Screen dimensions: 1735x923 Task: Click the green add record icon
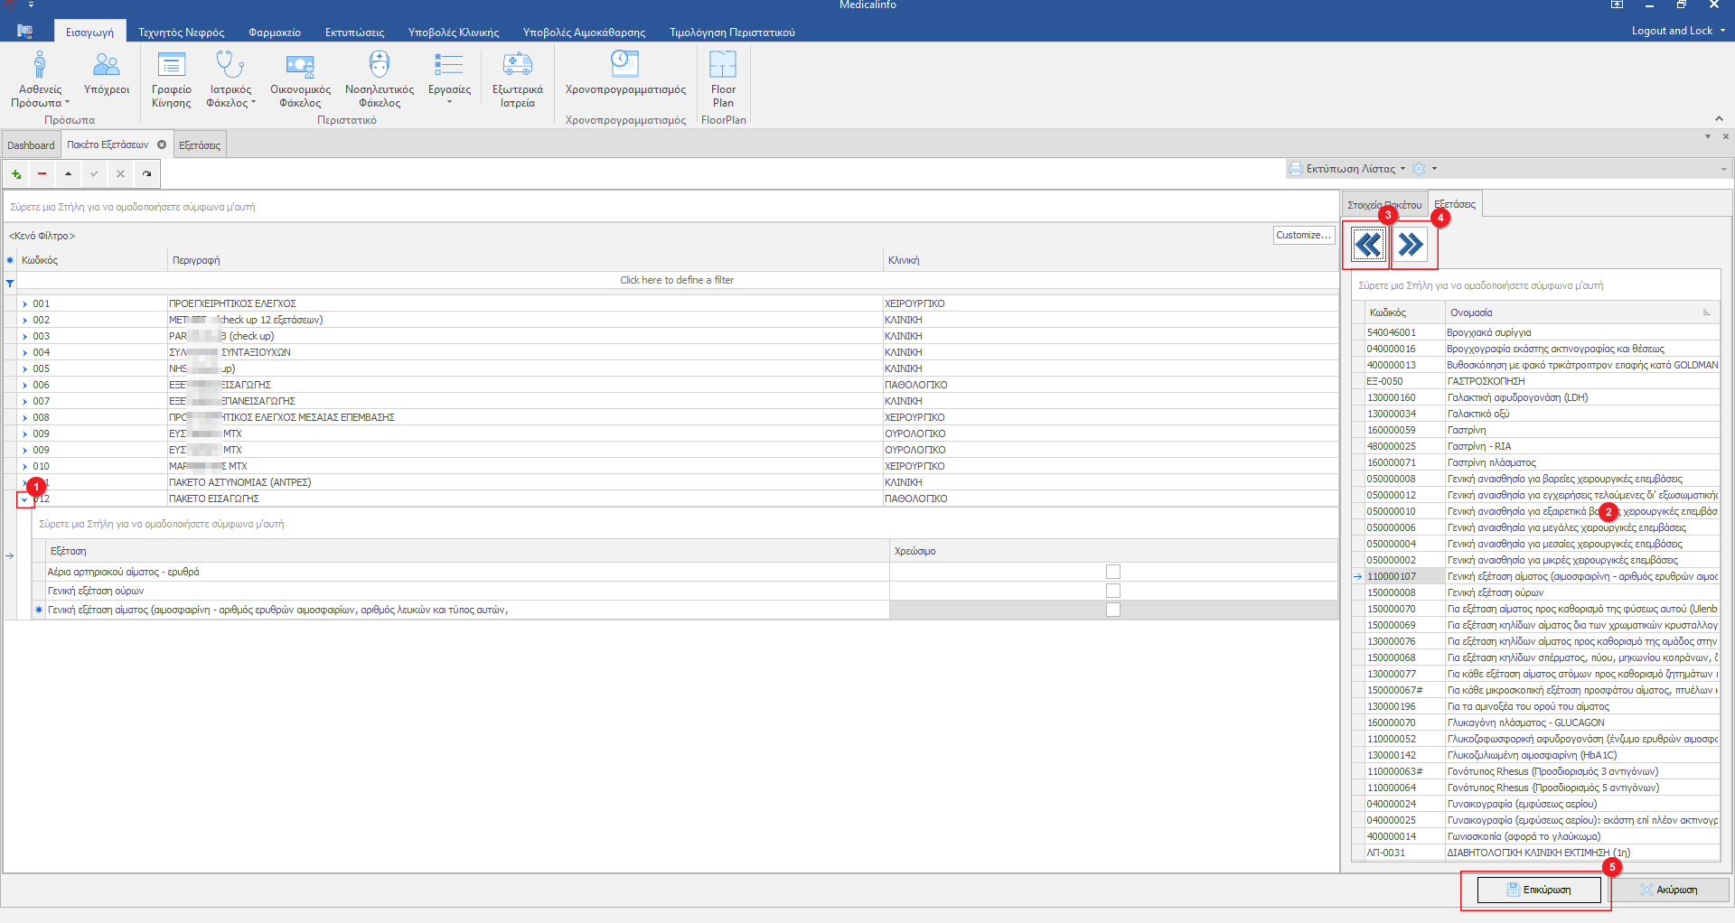[16, 174]
